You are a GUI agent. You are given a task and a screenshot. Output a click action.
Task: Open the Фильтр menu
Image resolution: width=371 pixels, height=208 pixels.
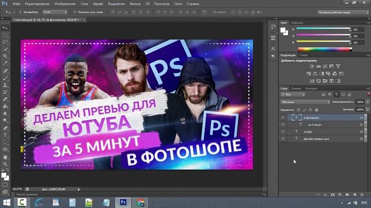click(135, 4)
